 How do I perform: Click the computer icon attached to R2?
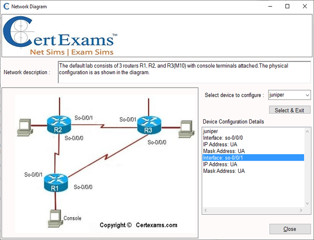coord(24,127)
